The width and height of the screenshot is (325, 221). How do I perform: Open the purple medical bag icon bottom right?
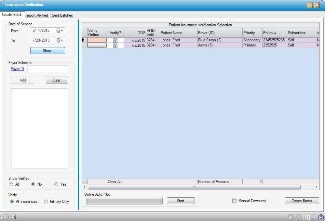(321, 217)
